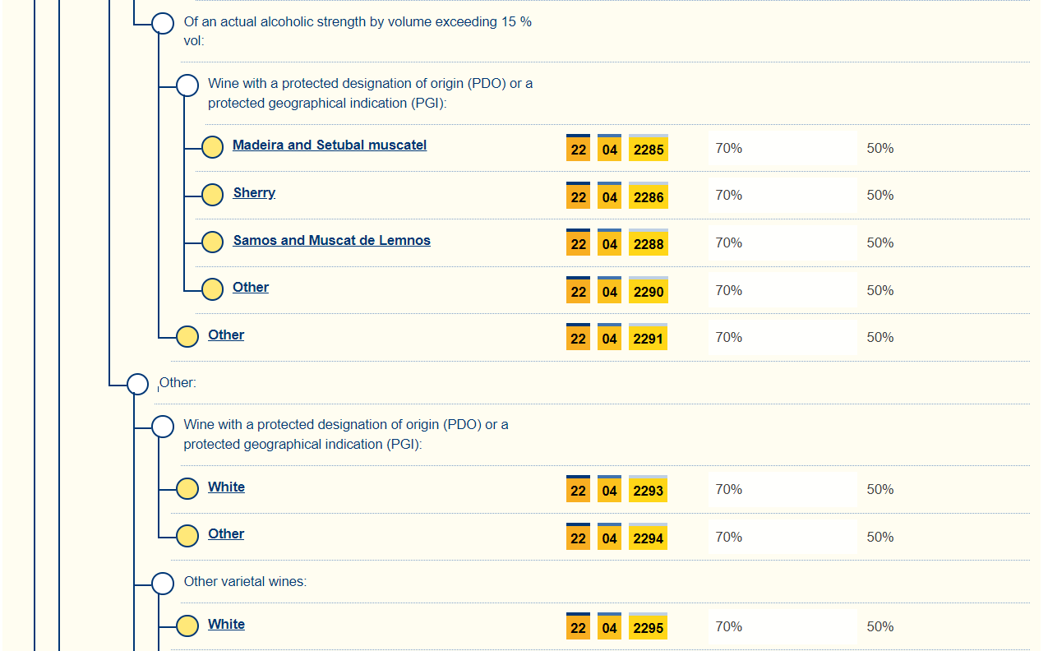Click the yellow 2285 code box
Image resolution: width=1048 pixels, height=651 pixels.
pos(649,150)
